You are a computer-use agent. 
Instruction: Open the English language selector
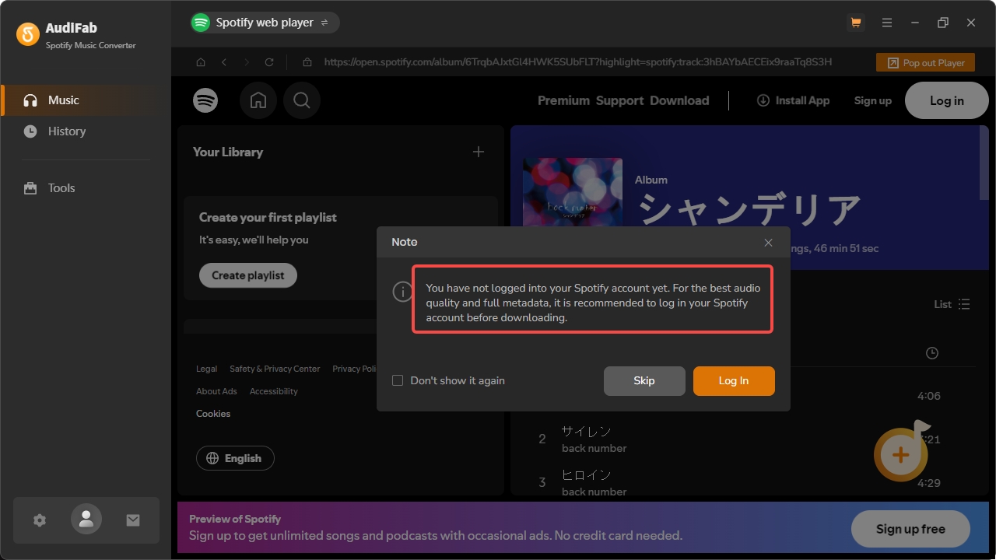(234, 458)
